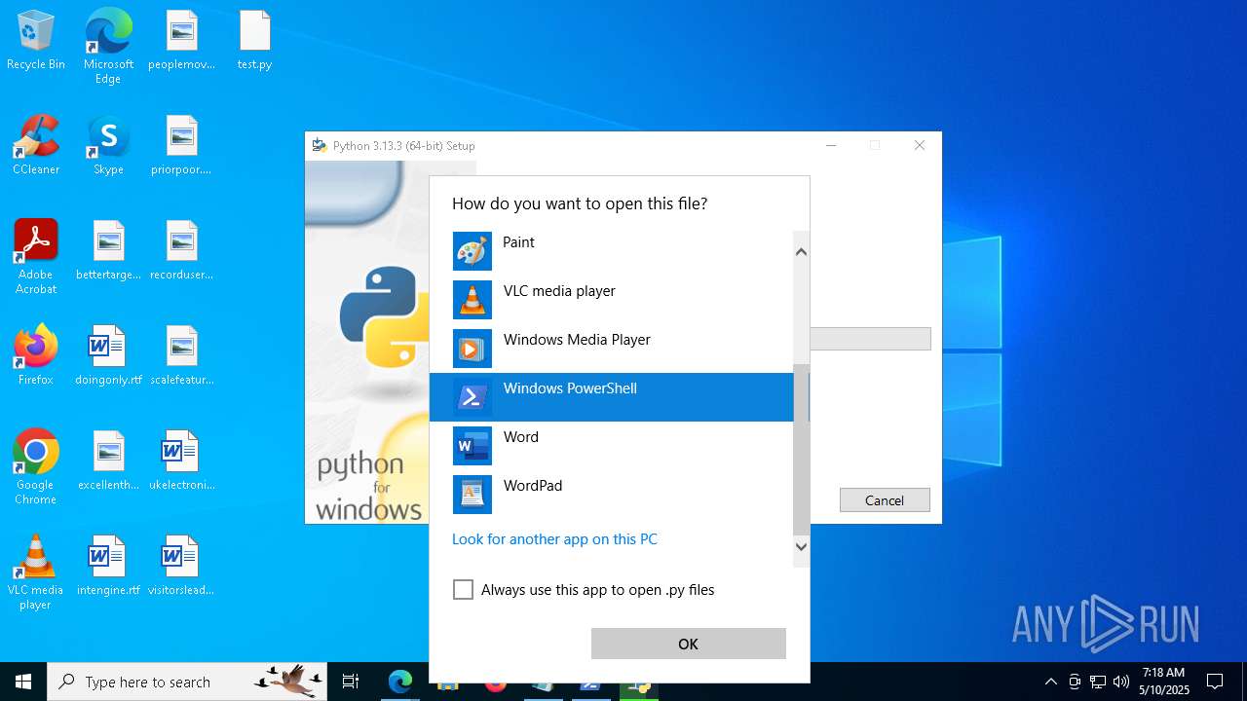Select scalefeatur image file on desktop
The height and width of the screenshot is (701, 1247).
click(181, 356)
